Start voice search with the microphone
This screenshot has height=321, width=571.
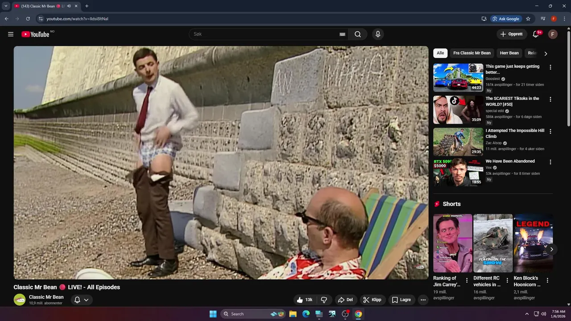[378, 34]
